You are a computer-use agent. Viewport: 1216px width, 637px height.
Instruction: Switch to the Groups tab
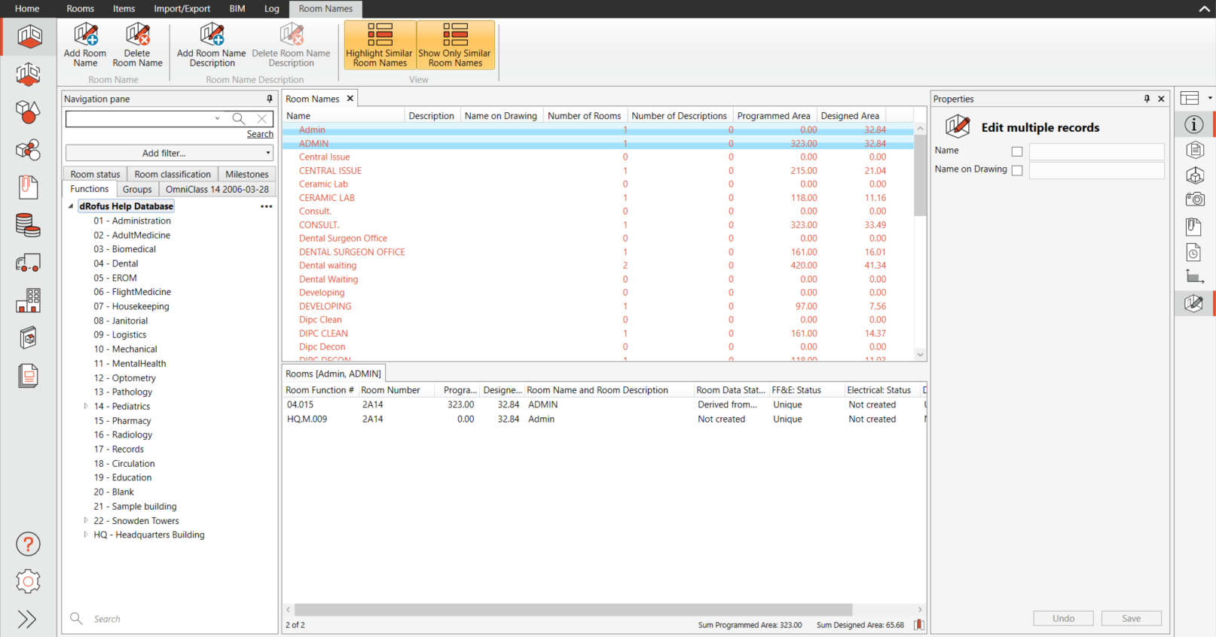click(137, 189)
